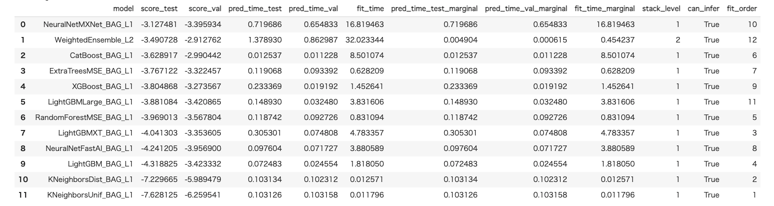Click the fit_order column header

741,8
